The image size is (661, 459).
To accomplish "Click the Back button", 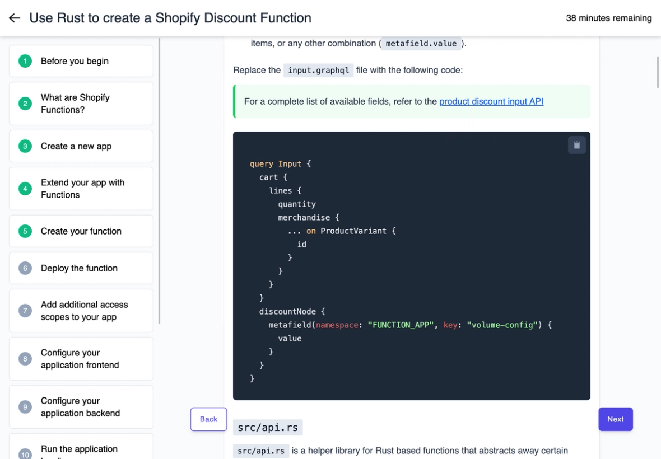I will (209, 419).
